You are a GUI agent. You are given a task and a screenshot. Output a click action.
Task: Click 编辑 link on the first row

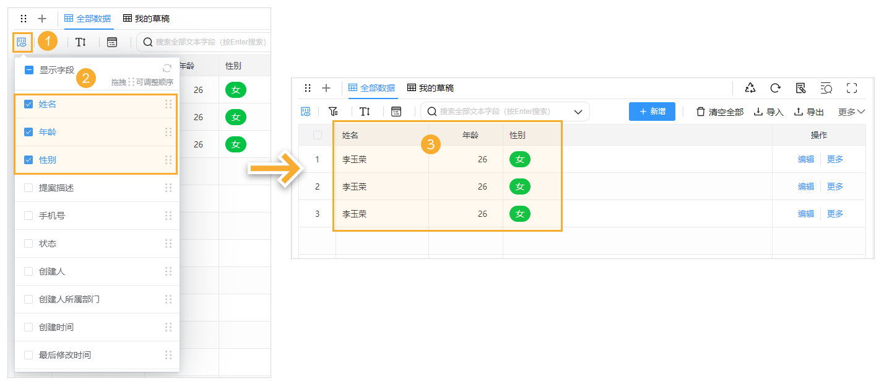(806, 159)
